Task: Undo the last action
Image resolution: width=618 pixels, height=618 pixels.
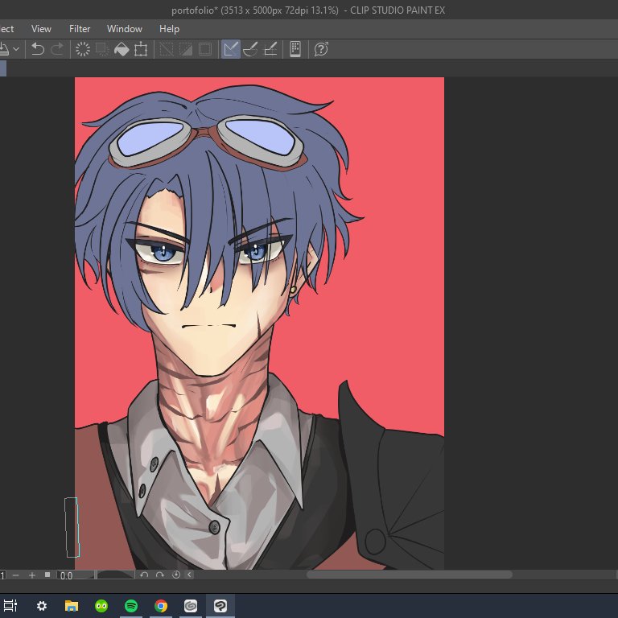Action: click(38, 49)
